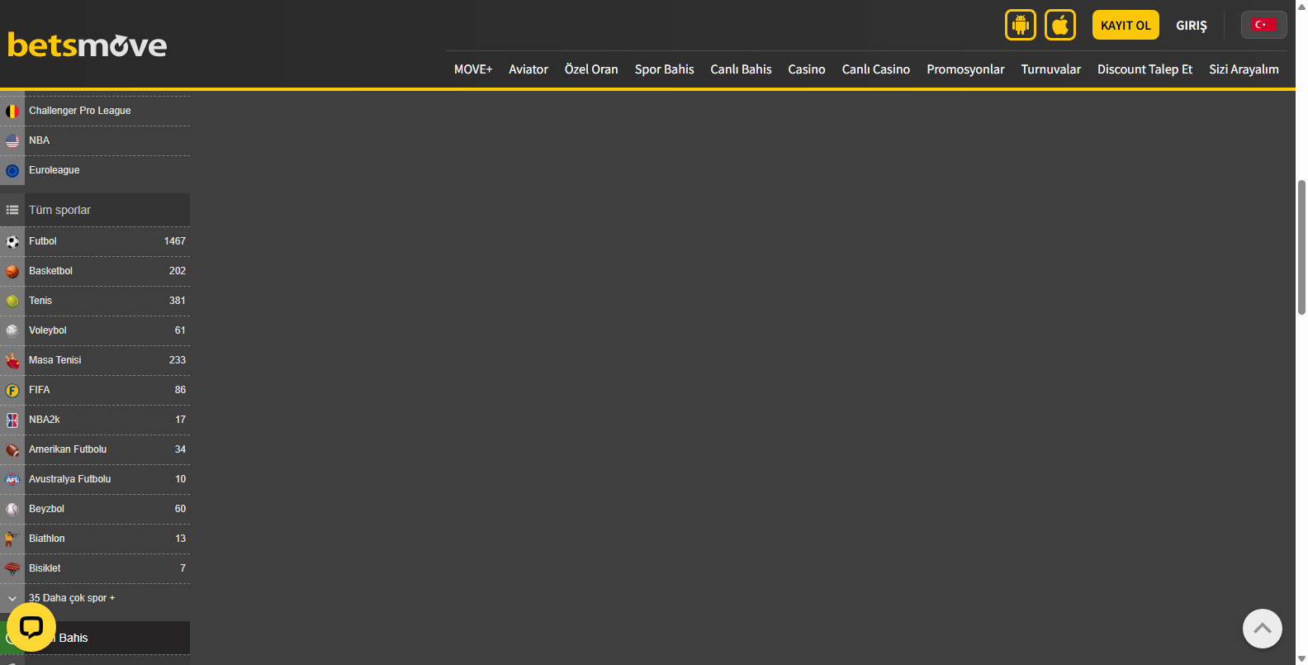Click the football icon next to Futbol

pyautogui.click(x=12, y=242)
